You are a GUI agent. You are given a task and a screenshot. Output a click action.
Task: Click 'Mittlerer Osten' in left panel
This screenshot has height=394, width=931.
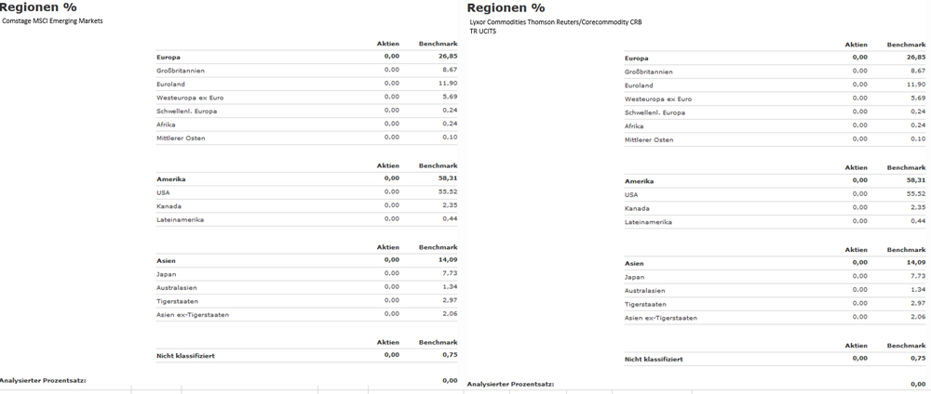pyautogui.click(x=181, y=138)
